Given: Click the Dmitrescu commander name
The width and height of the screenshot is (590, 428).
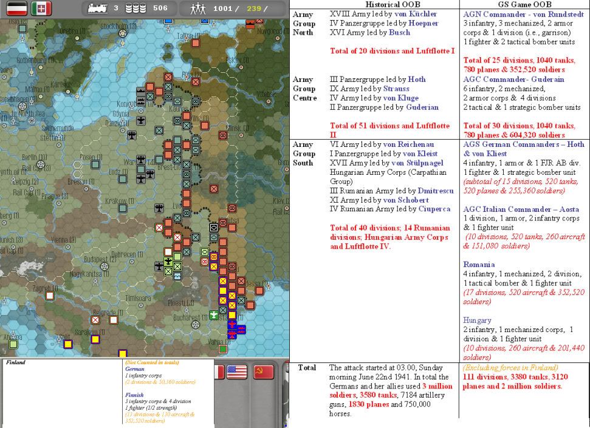Looking at the screenshot, I should pos(435,191).
